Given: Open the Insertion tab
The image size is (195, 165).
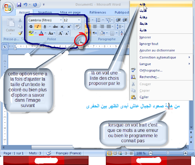Looking at the screenshot, I should [45, 12].
